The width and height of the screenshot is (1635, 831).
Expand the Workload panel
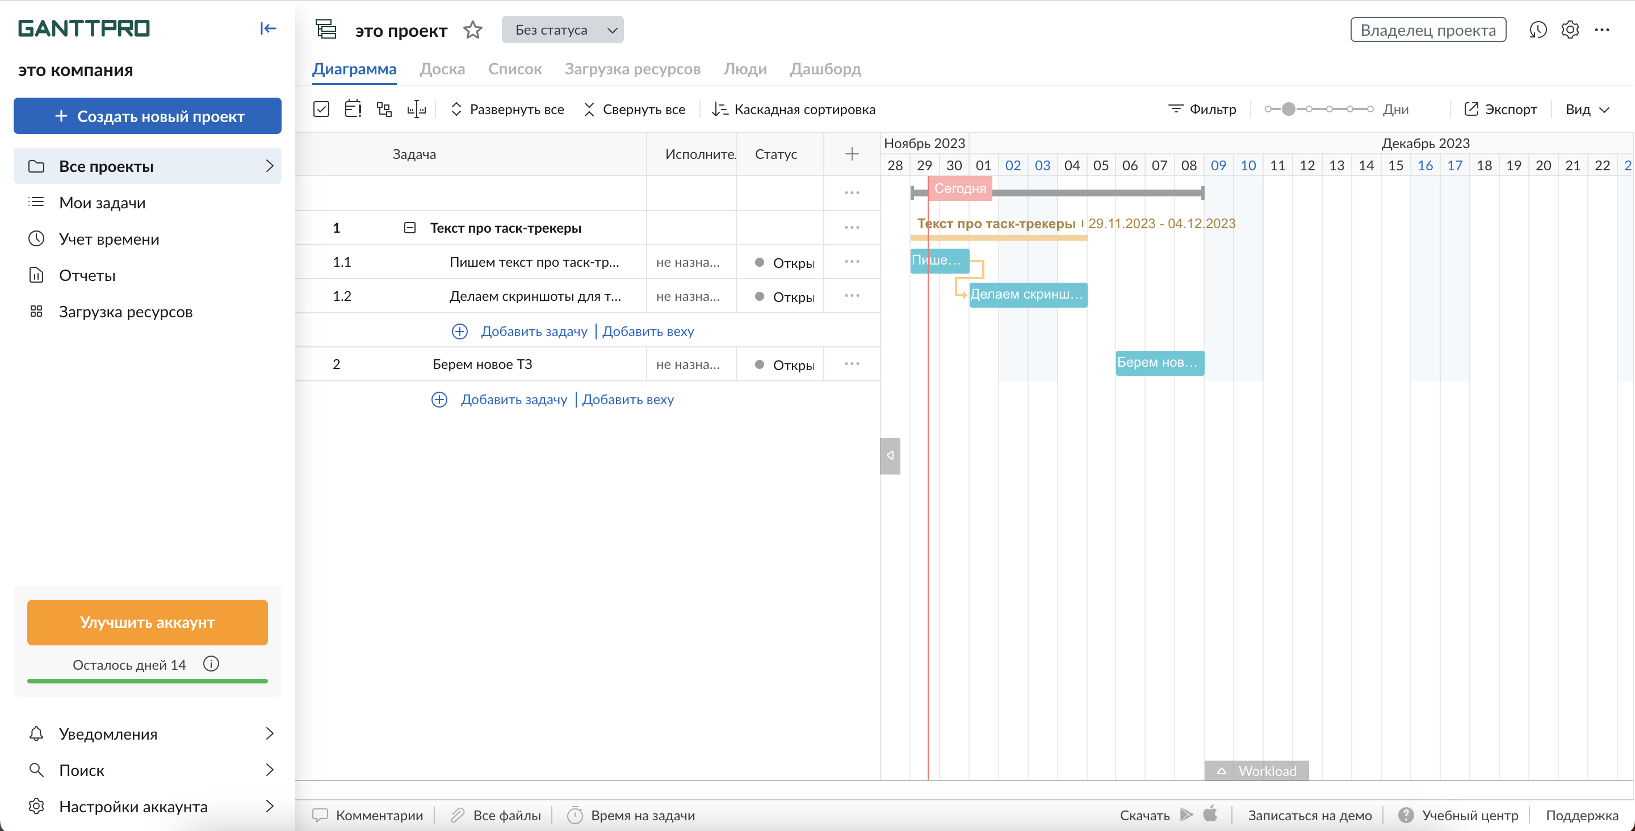tap(1256, 771)
